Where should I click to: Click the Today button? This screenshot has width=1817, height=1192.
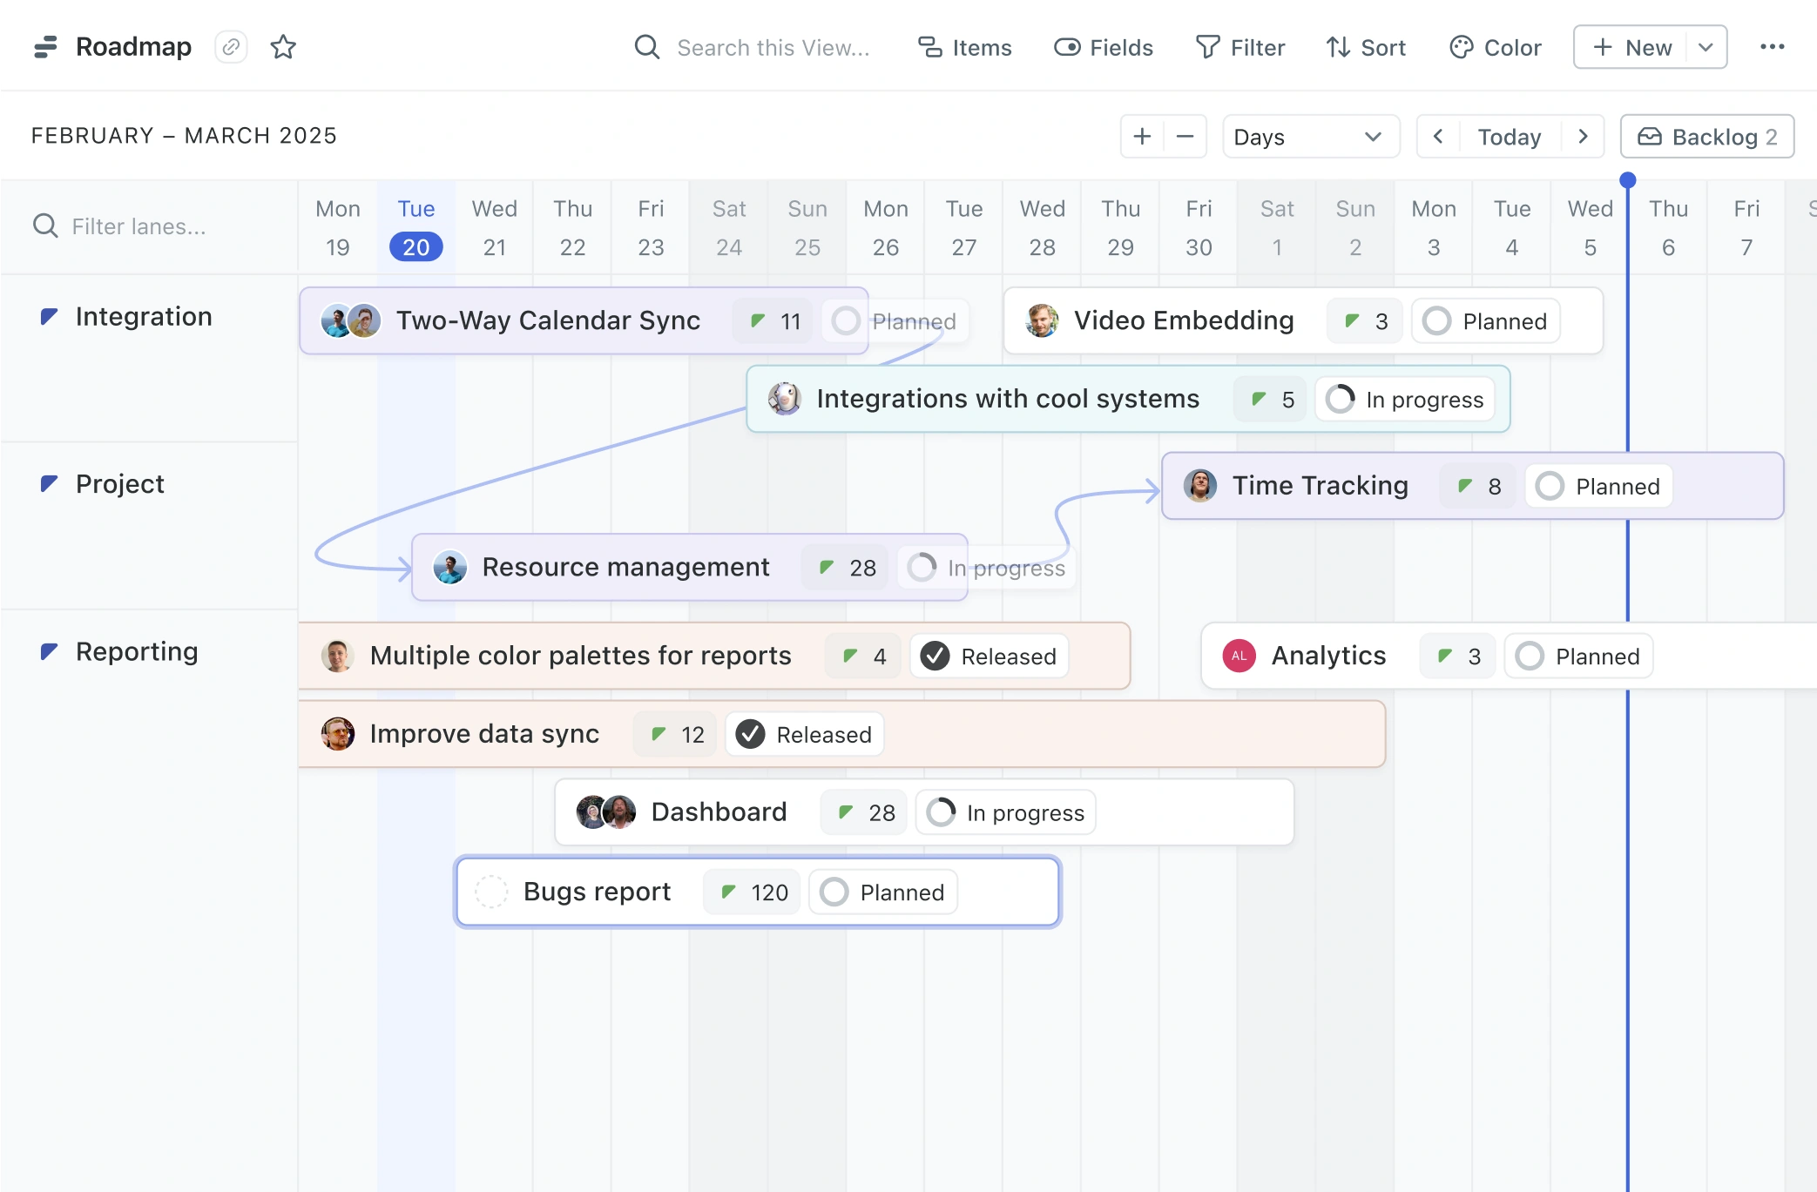point(1510,136)
